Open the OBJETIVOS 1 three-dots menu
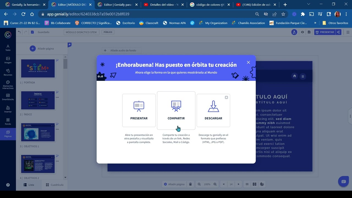 point(57,129)
